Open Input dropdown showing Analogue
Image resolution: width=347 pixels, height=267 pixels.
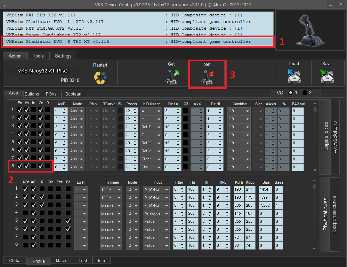[156, 213]
